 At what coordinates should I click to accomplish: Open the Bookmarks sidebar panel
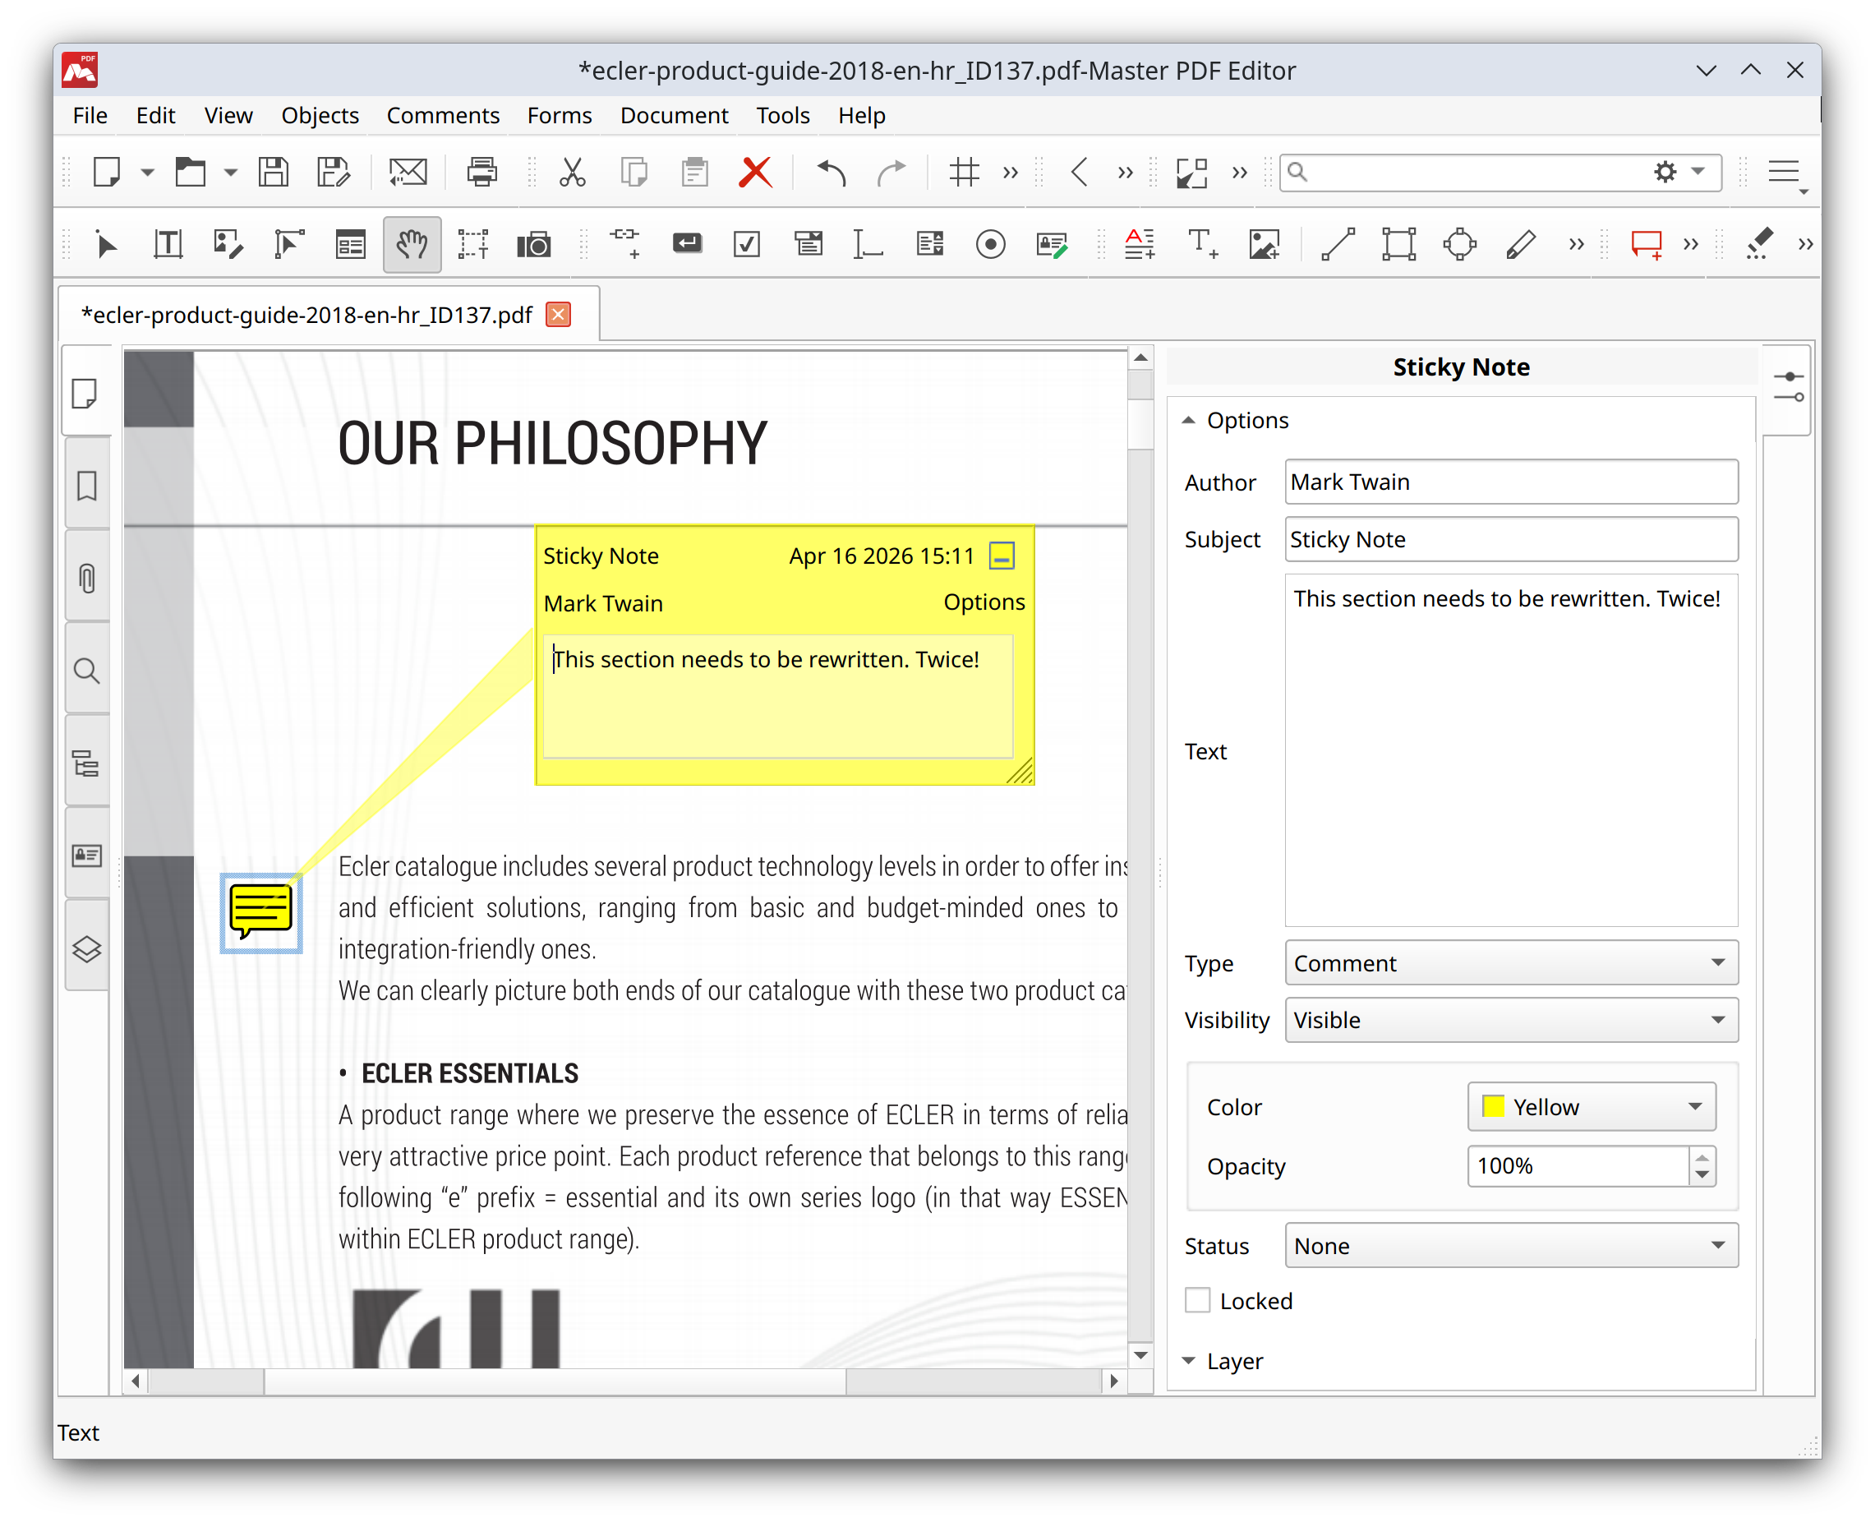tap(86, 483)
